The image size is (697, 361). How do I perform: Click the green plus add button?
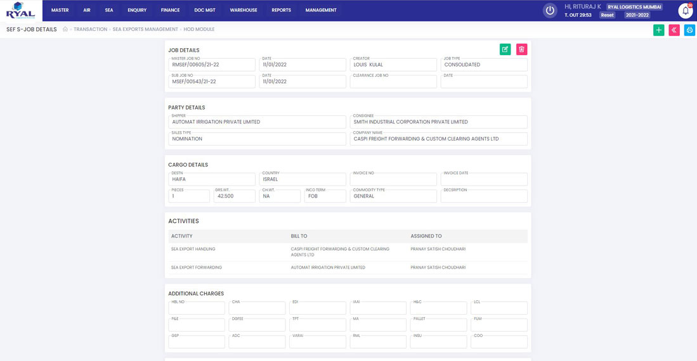coord(659,30)
